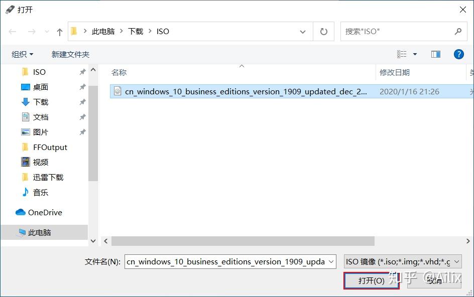Open help with the question mark icon

click(x=458, y=54)
